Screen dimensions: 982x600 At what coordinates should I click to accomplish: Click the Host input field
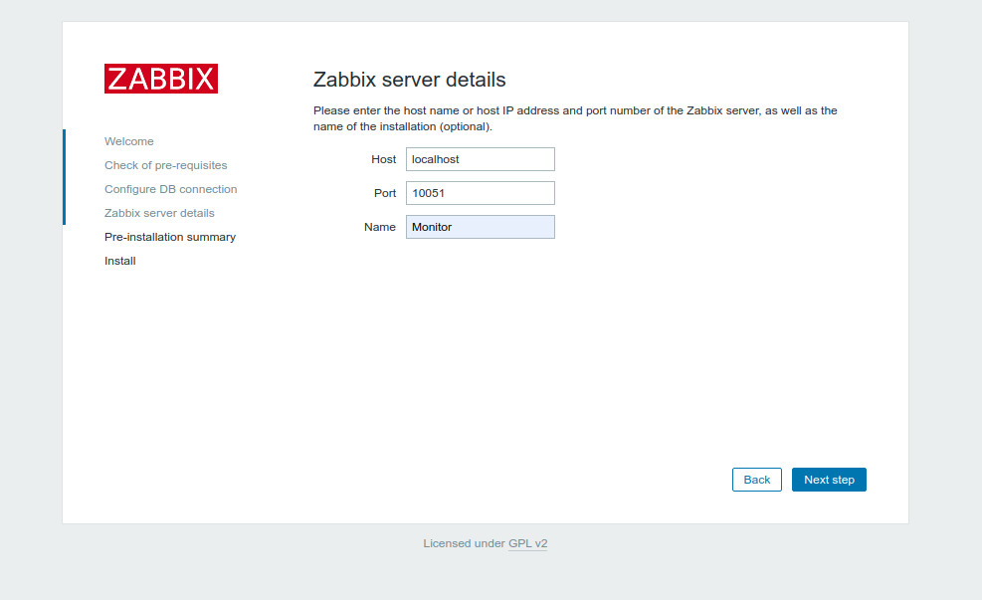click(x=481, y=159)
